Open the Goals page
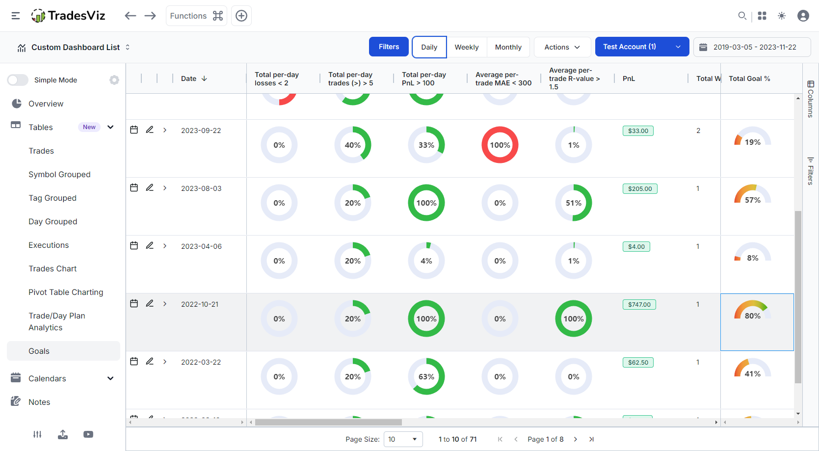 click(63, 351)
